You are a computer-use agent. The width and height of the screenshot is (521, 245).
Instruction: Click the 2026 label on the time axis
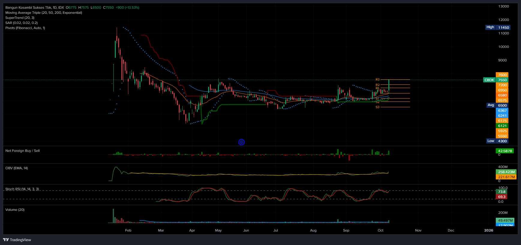(489, 230)
